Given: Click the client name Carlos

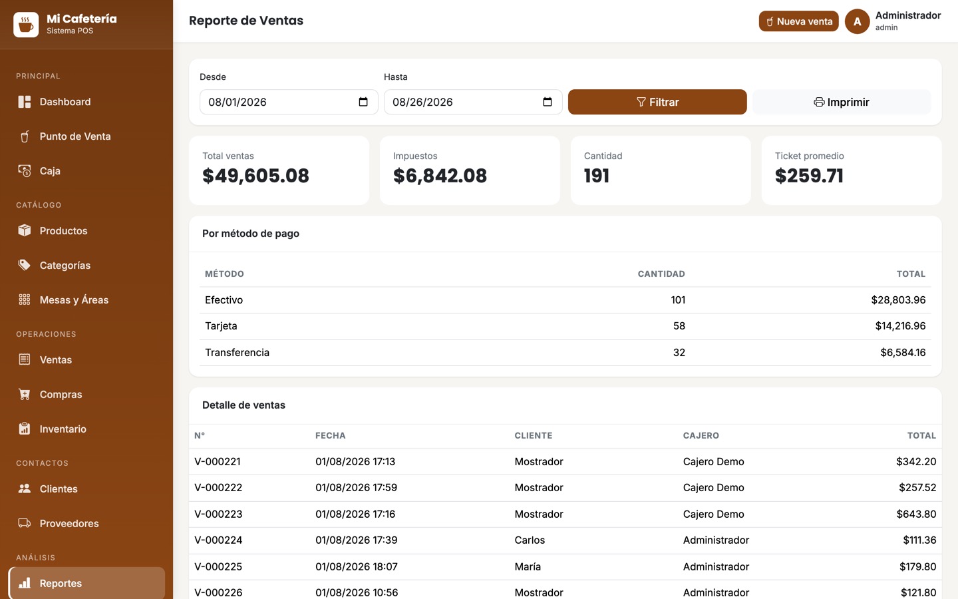Looking at the screenshot, I should 530,540.
